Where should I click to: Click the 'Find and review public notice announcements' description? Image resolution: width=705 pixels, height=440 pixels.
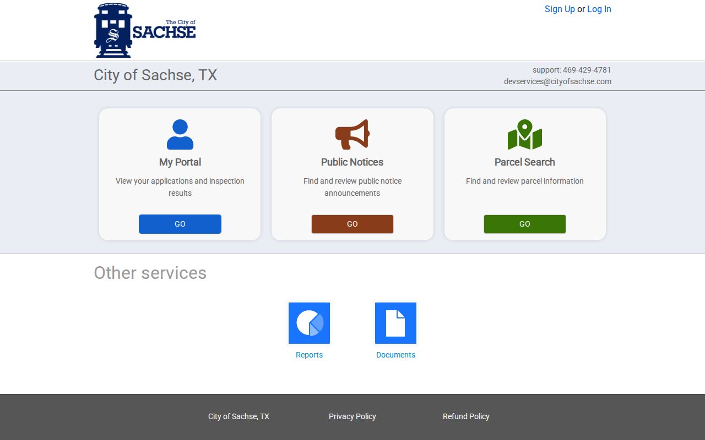click(x=352, y=187)
